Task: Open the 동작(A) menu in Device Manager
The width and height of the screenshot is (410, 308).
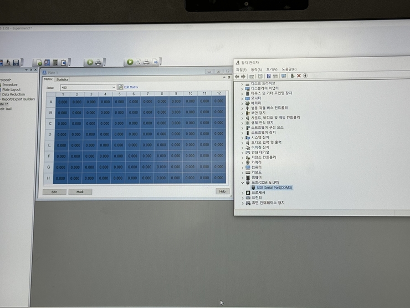Action: [256, 69]
